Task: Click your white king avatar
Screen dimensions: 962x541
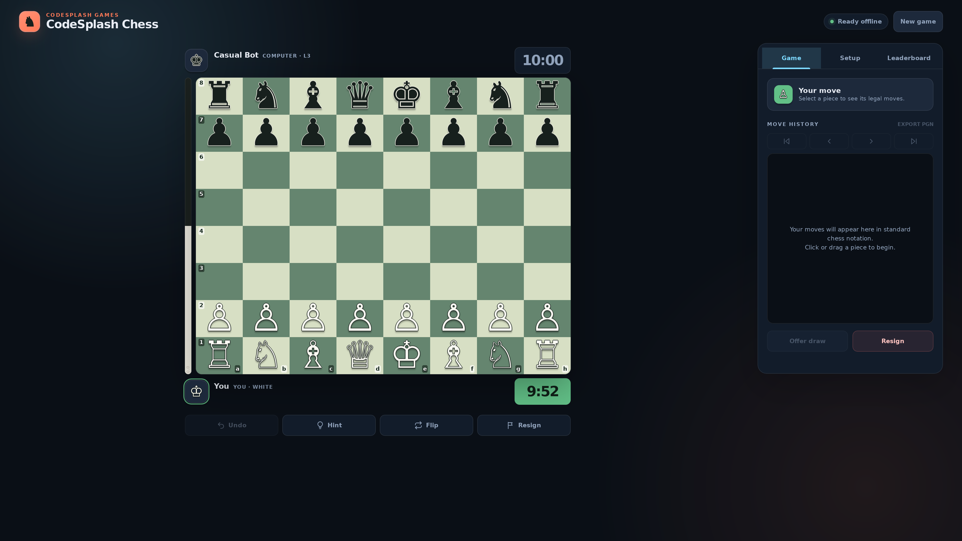Action: point(196,391)
